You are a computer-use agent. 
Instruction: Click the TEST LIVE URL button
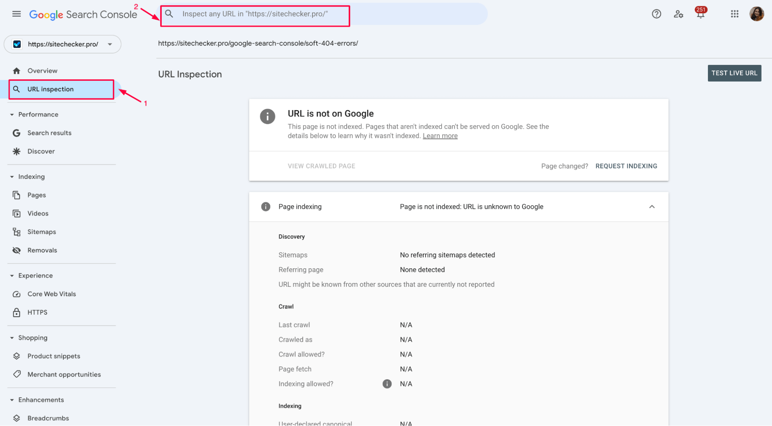pyautogui.click(x=734, y=73)
